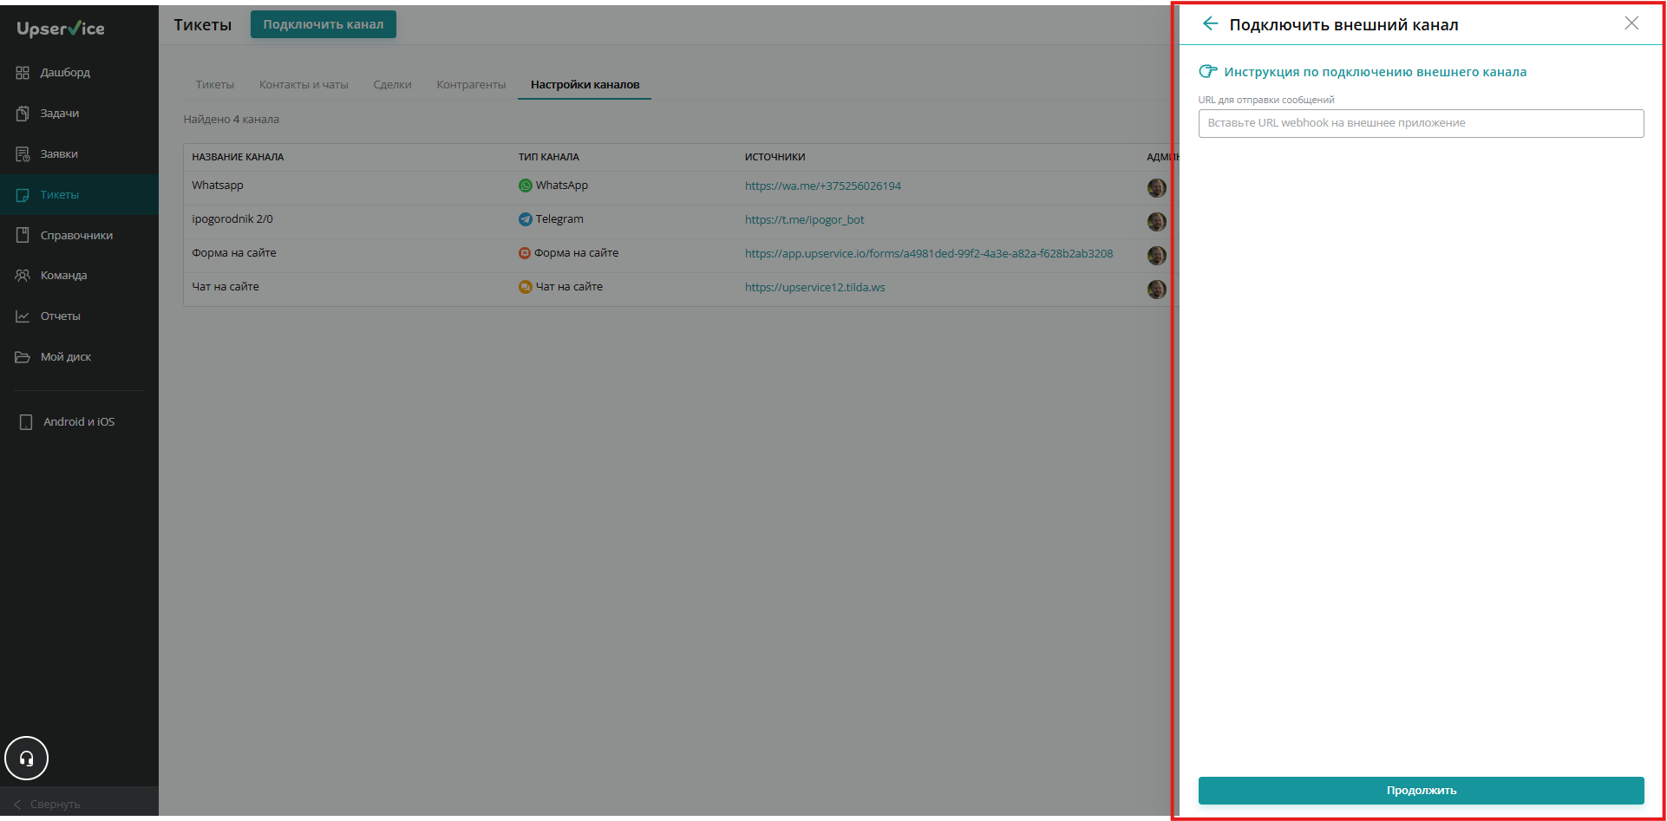
Task: Open the Whatsapp channel row name
Action: click(218, 186)
